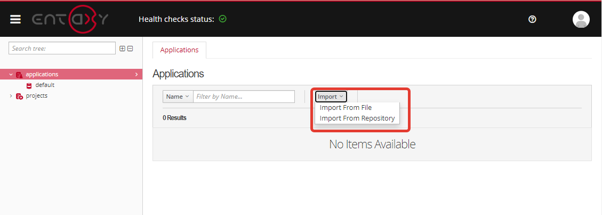Click the Entaxy logo

coord(70,19)
